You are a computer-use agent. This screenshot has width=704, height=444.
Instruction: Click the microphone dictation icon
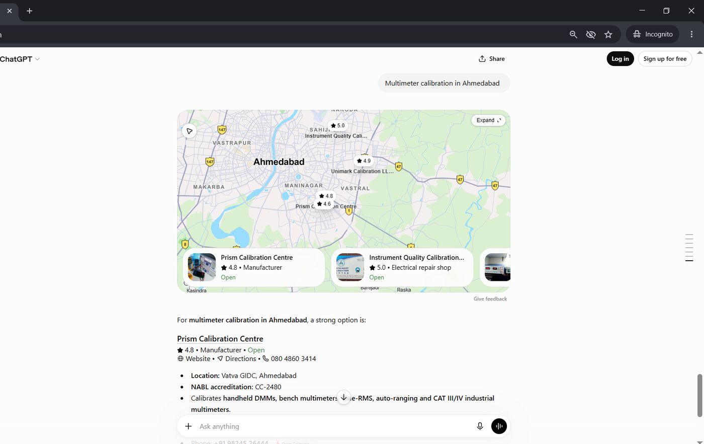(x=480, y=426)
